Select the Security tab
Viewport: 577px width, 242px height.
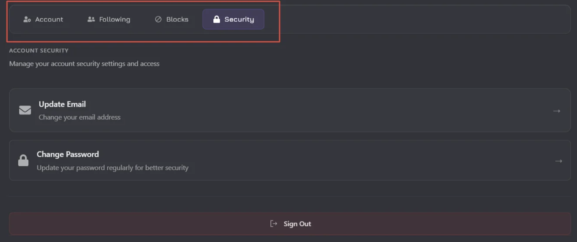(233, 20)
